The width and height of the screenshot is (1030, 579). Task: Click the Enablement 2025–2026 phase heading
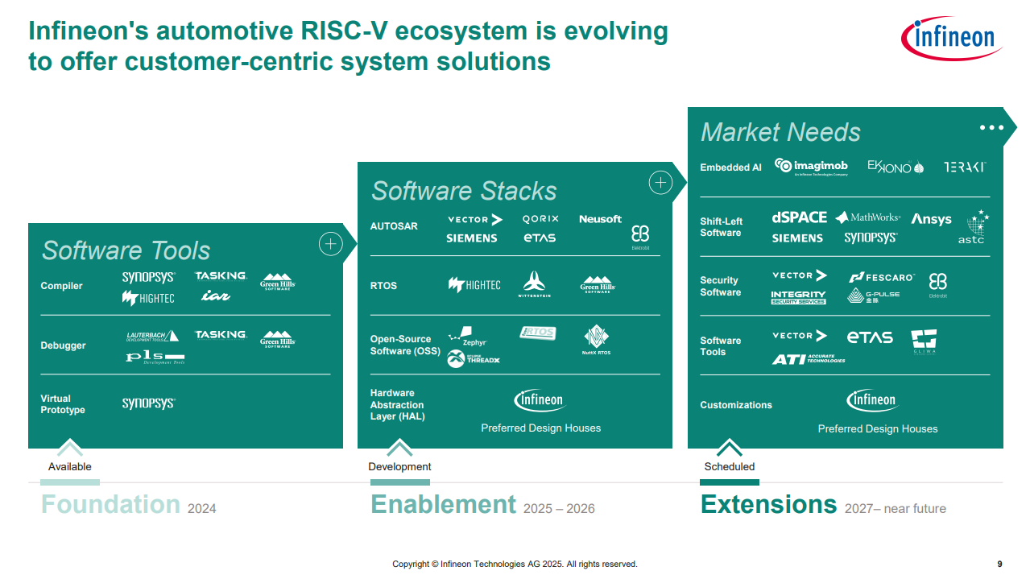click(x=482, y=505)
